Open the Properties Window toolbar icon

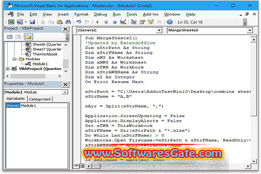[142, 22]
